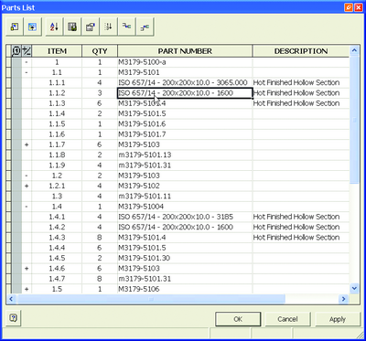
Task: Click the Sort A-Z toolbar icon
Action: coord(54,27)
